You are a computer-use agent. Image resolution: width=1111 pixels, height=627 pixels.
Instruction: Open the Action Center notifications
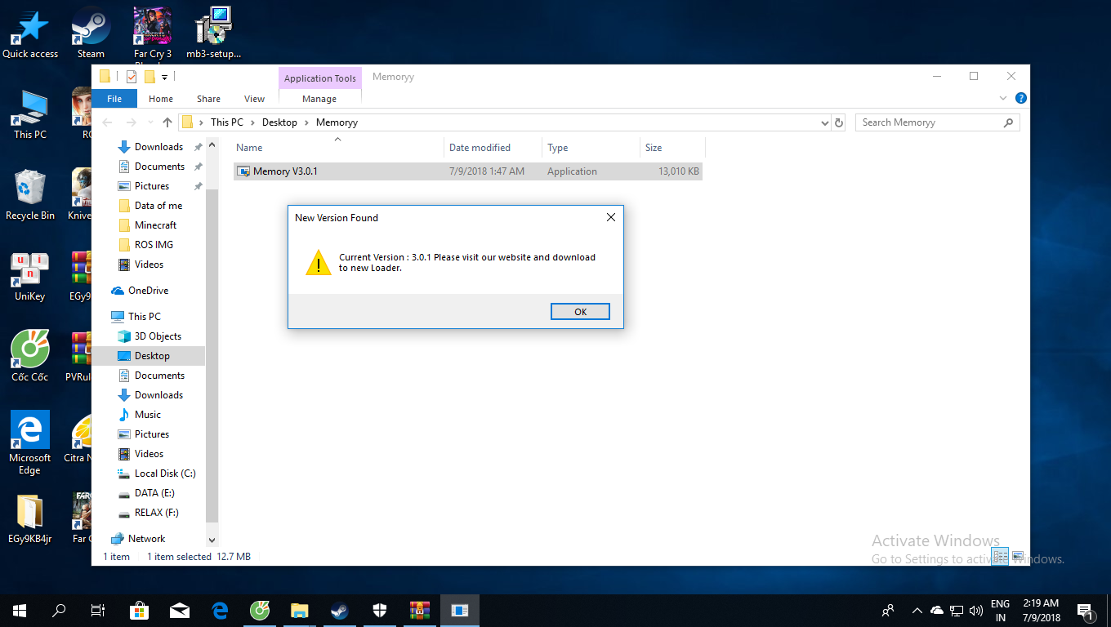pyautogui.click(x=1086, y=611)
